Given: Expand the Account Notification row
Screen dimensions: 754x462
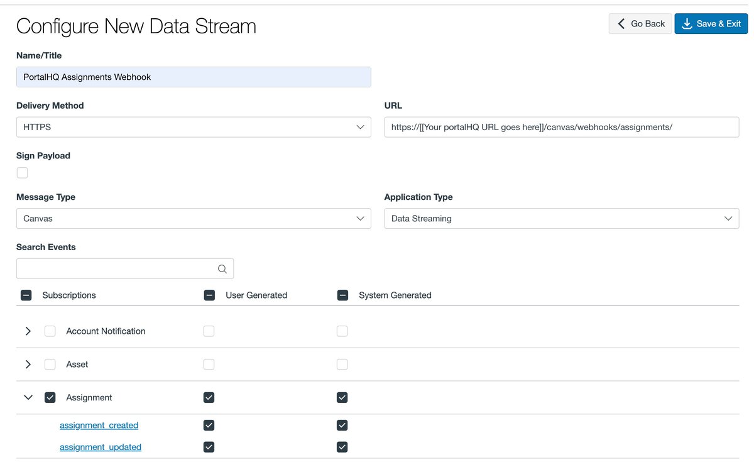Looking at the screenshot, I should 28,331.
